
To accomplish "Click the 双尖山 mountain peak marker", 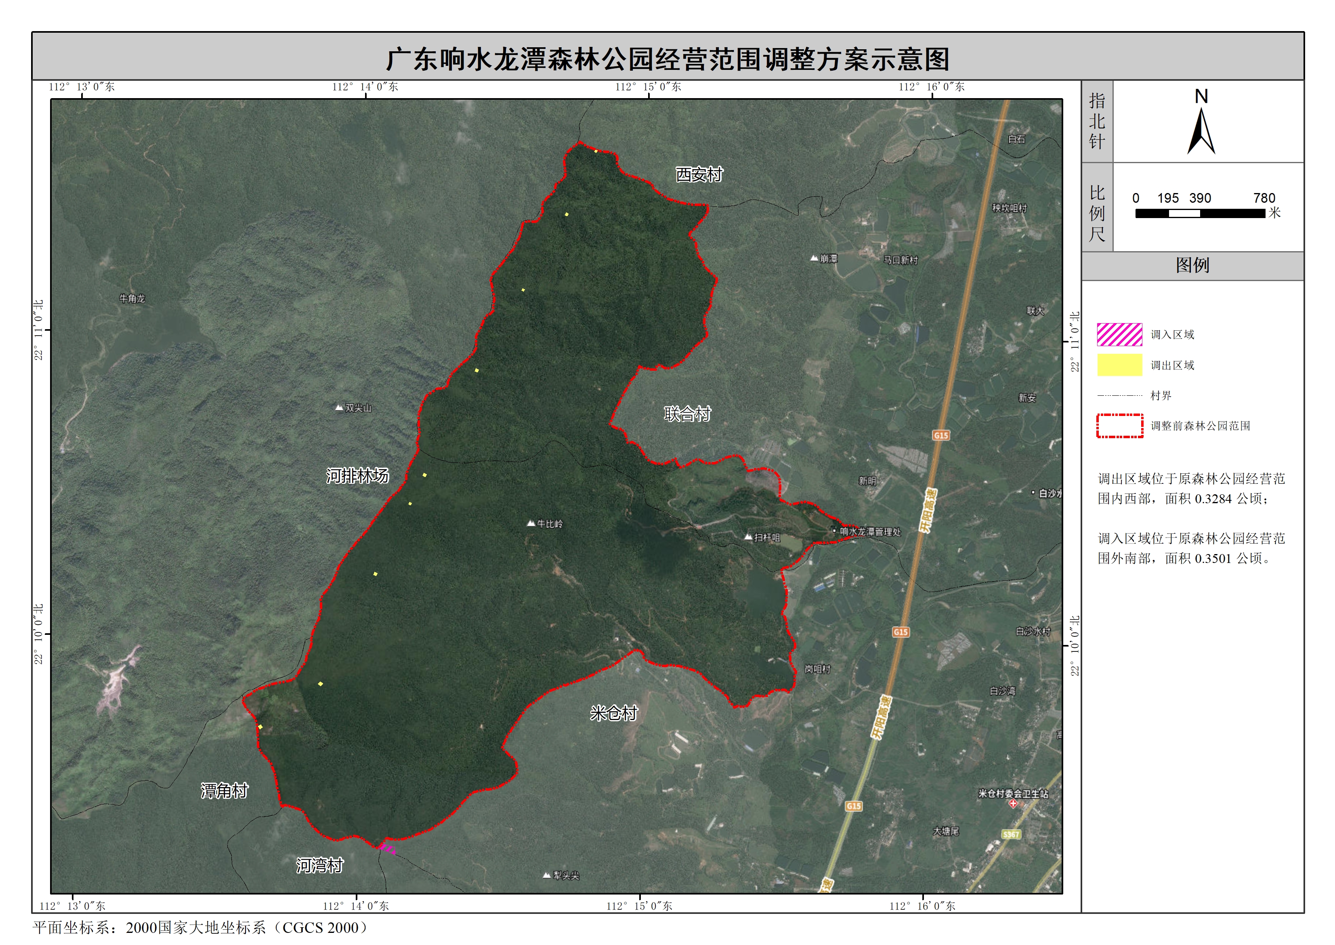I will [339, 408].
